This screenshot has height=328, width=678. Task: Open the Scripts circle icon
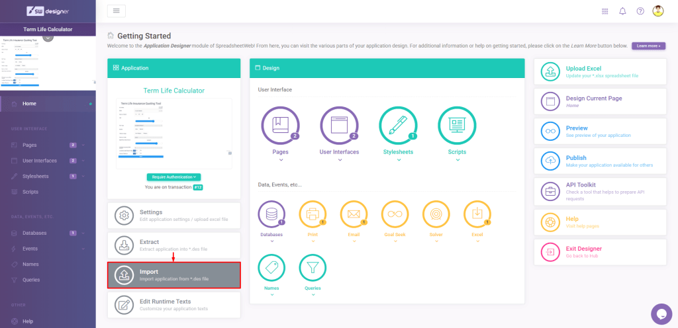457,126
